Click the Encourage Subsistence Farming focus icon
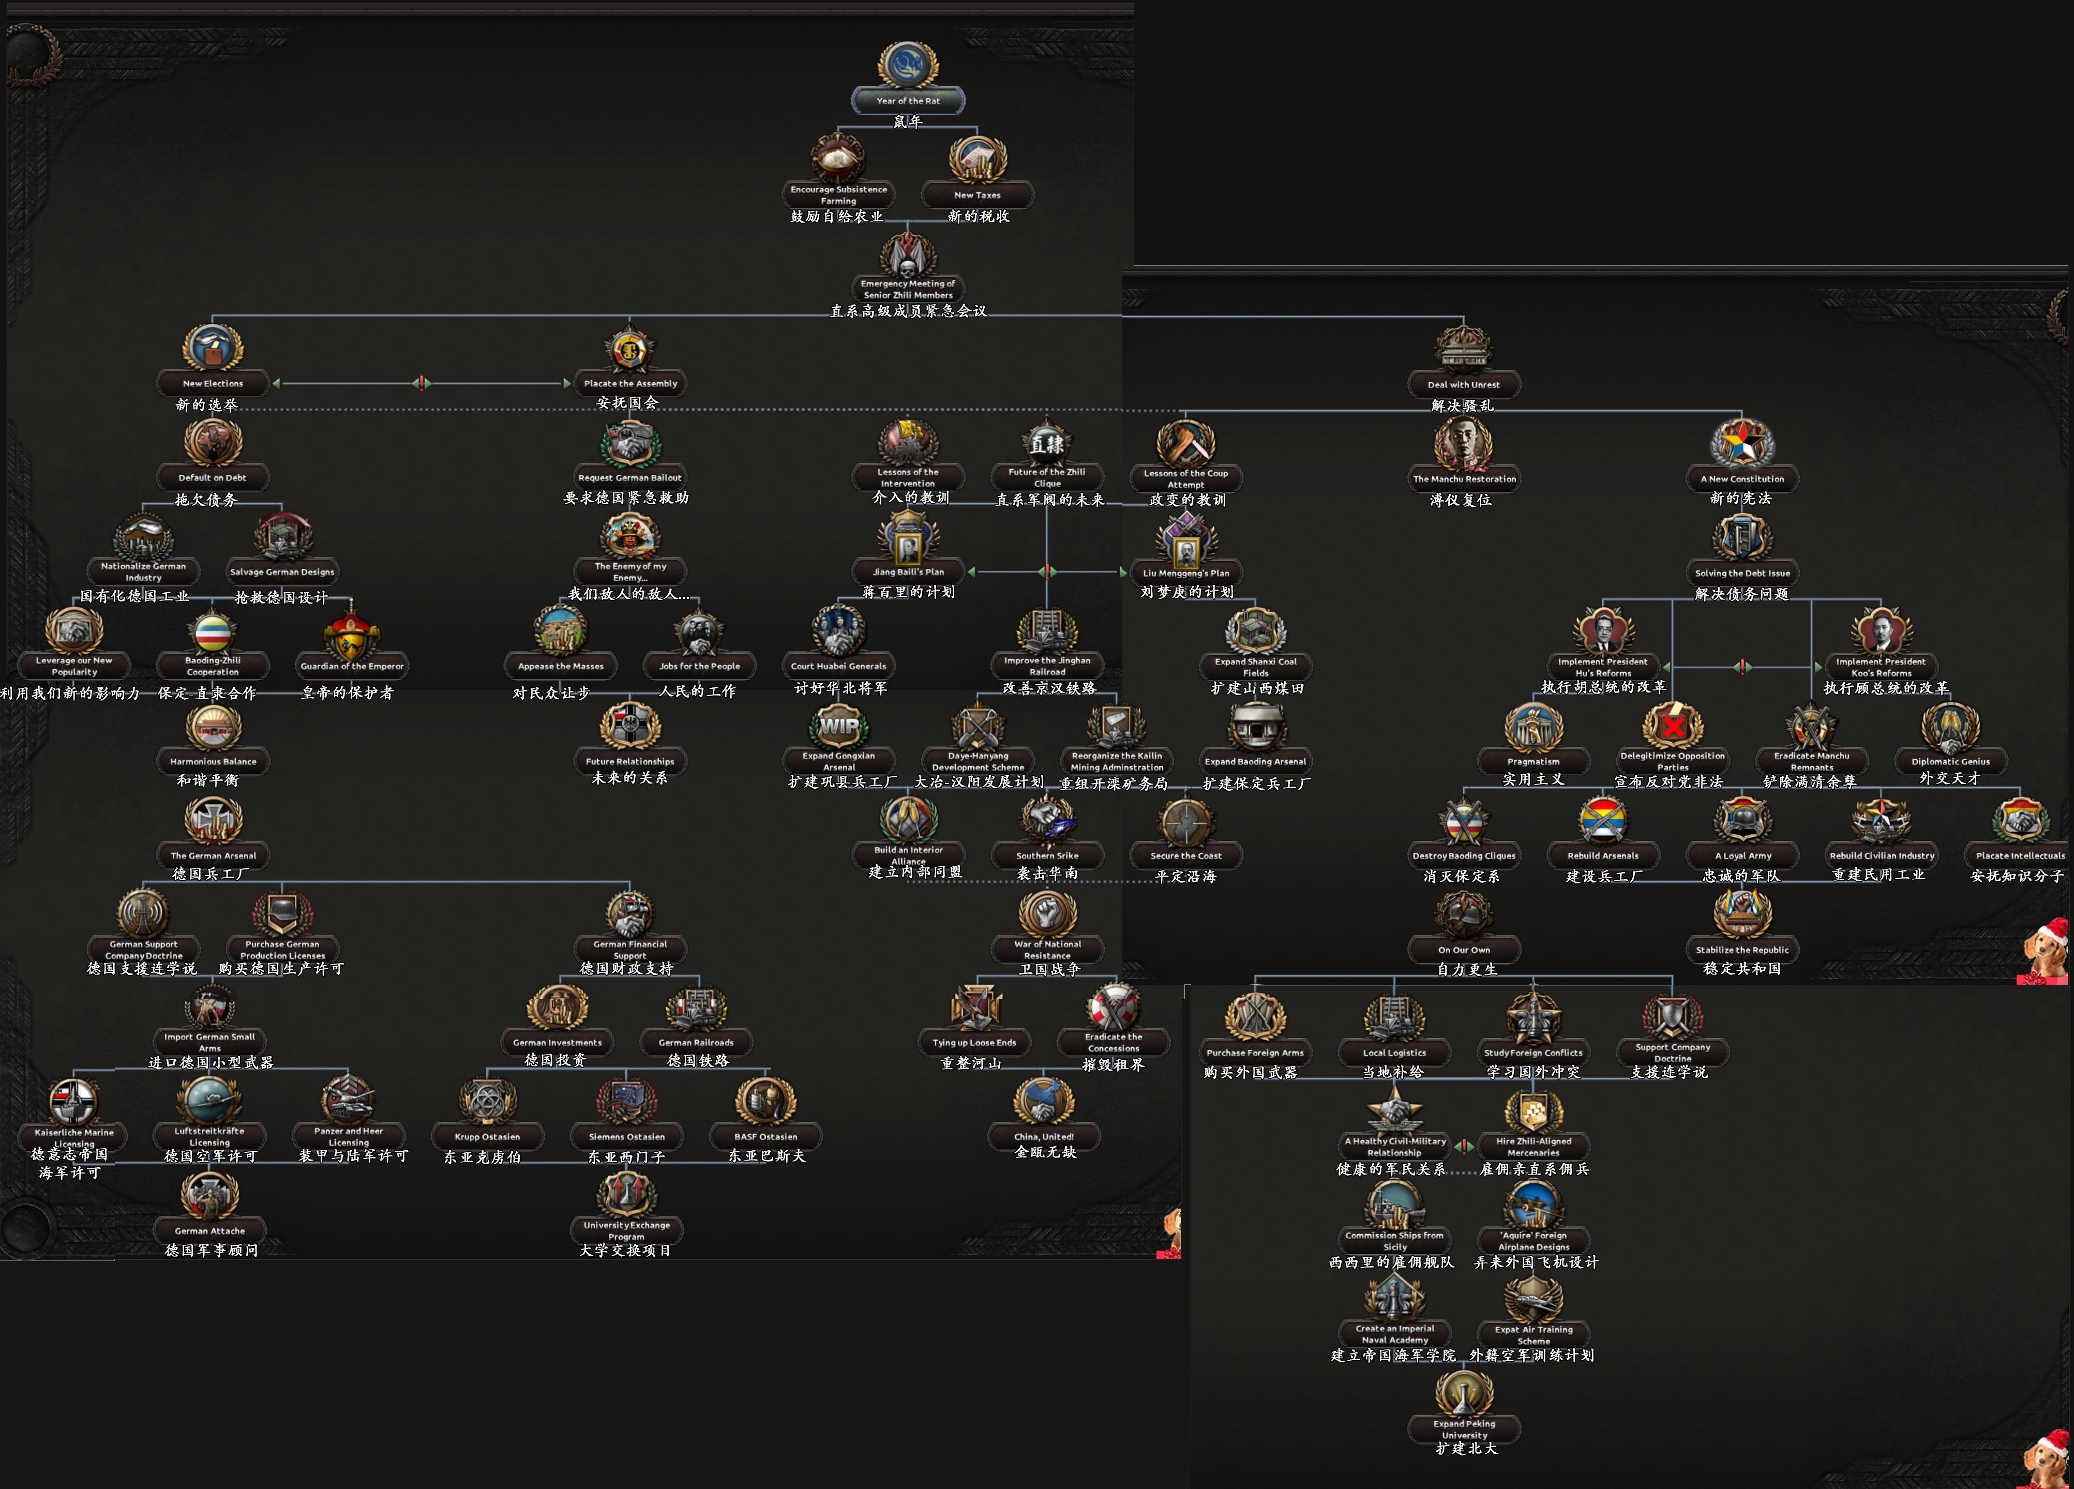Image resolution: width=2074 pixels, height=1489 pixels. (838, 158)
